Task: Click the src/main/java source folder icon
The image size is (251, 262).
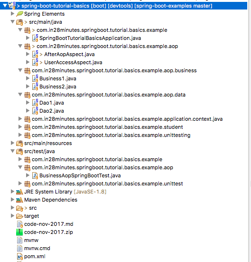Action: 19,22
